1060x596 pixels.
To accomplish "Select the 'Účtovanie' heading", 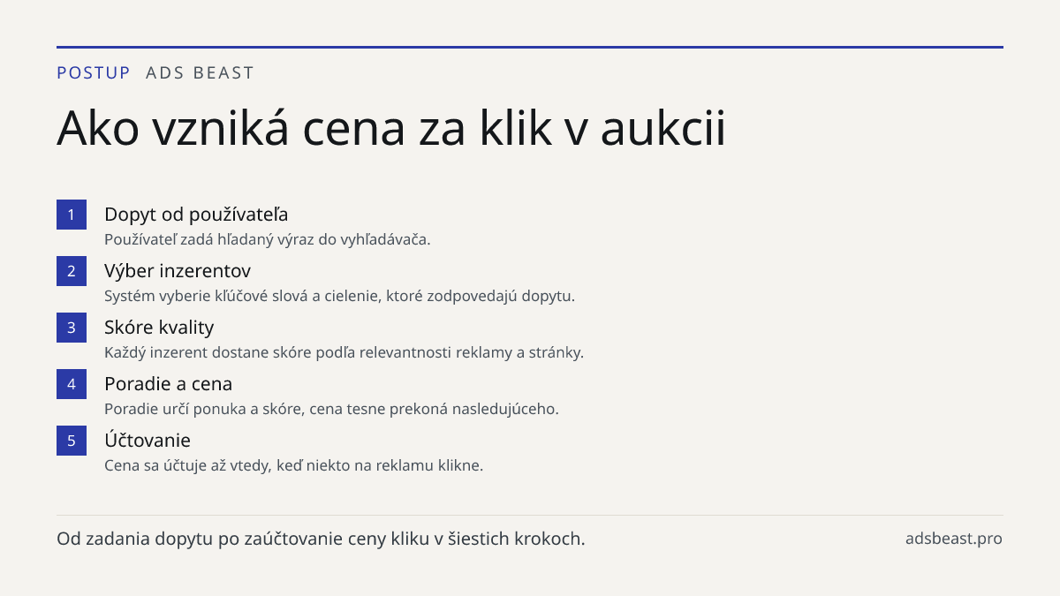I will coord(148,441).
